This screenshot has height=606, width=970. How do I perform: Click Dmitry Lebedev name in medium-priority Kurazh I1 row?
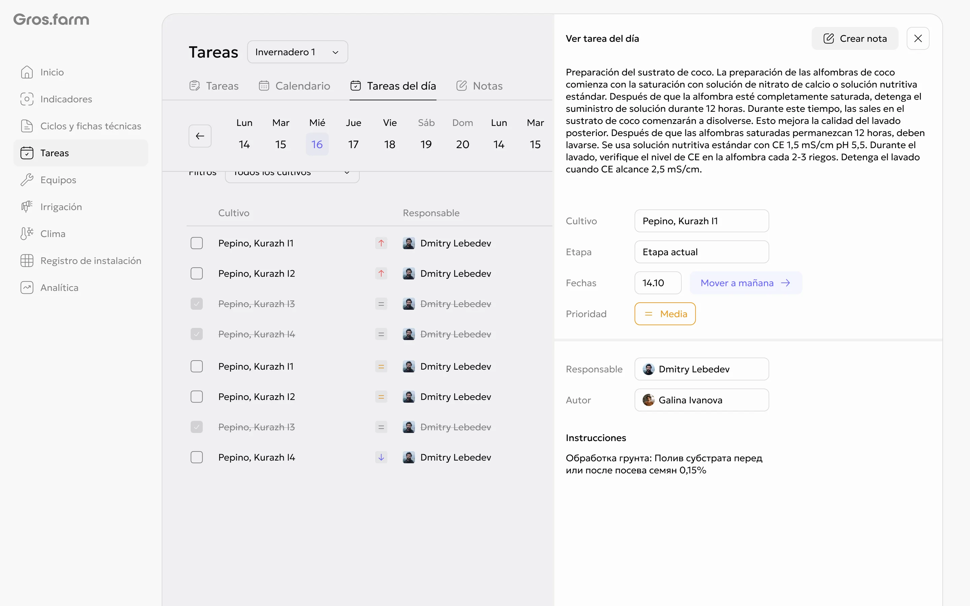pos(455,366)
